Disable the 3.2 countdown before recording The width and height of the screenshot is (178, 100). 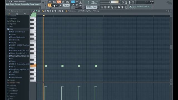click(59, 2)
